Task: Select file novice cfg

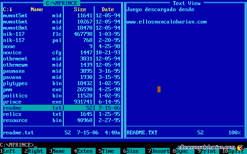Action: pyautogui.click(x=62, y=52)
